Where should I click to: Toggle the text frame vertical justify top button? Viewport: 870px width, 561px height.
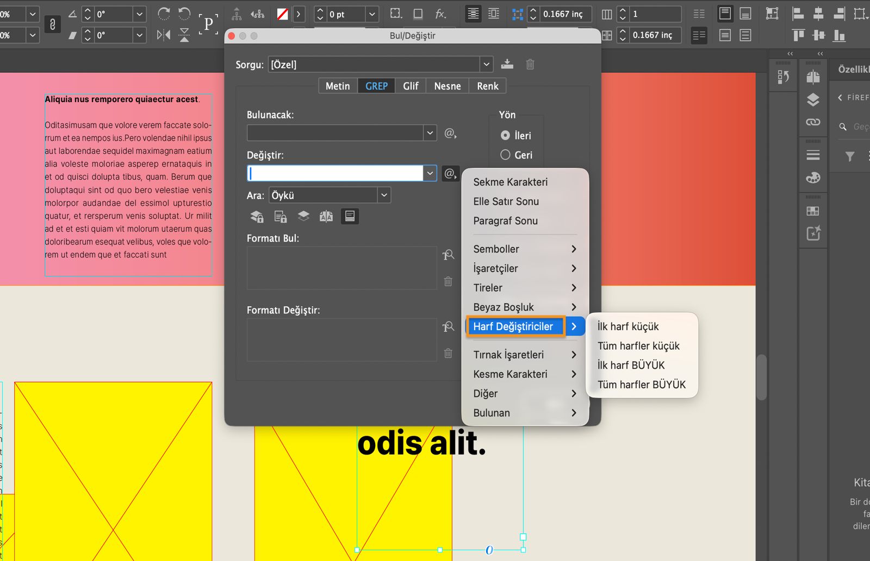725,14
